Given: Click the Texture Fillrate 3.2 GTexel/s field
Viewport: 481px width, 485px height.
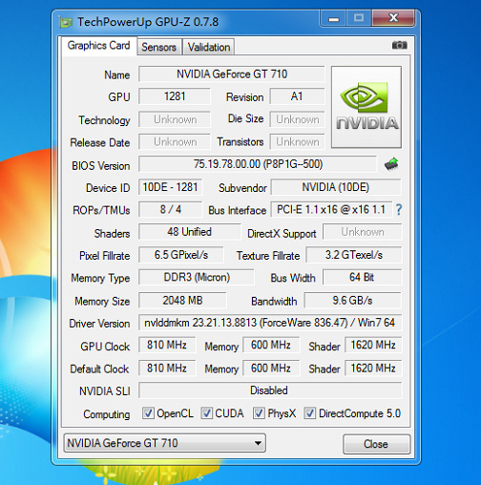Looking at the screenshot, I should pos(354,255).
